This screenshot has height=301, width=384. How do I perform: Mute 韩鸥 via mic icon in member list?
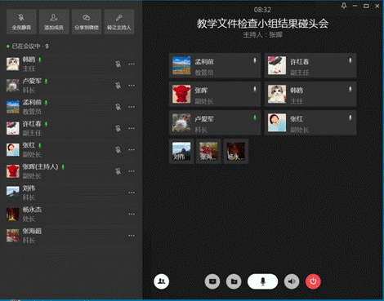[x=118, y=64]
